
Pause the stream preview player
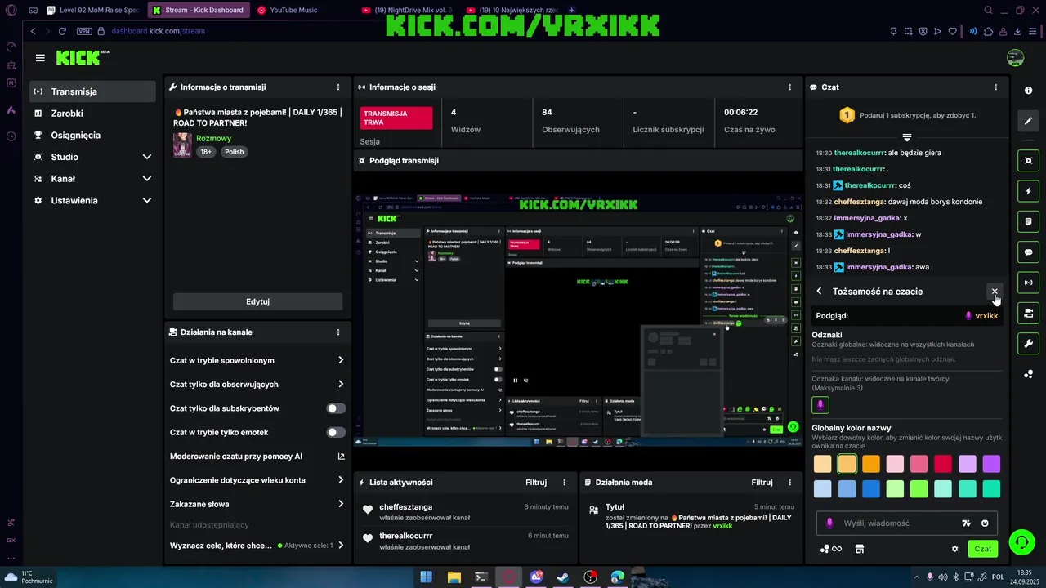point(515,381)
